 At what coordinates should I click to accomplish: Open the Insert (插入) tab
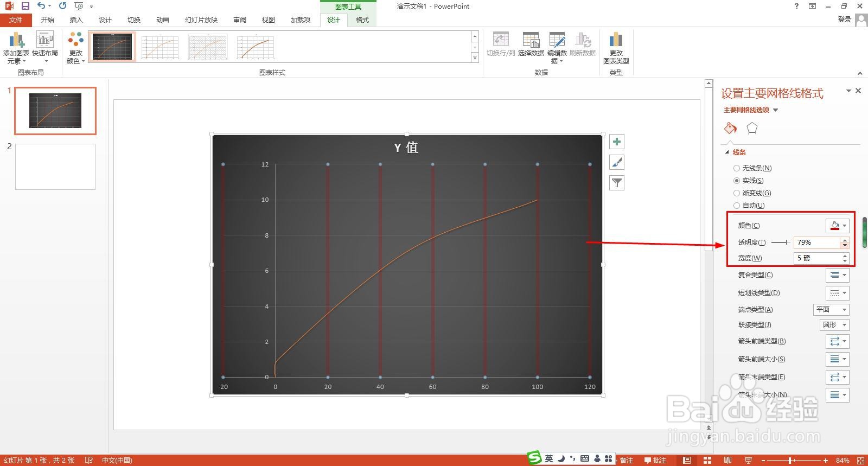(x=76, y=20)
